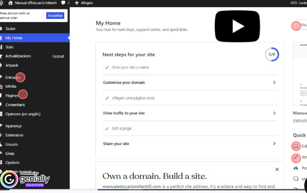Click the completed Give your site a name step

click(130, 67)
